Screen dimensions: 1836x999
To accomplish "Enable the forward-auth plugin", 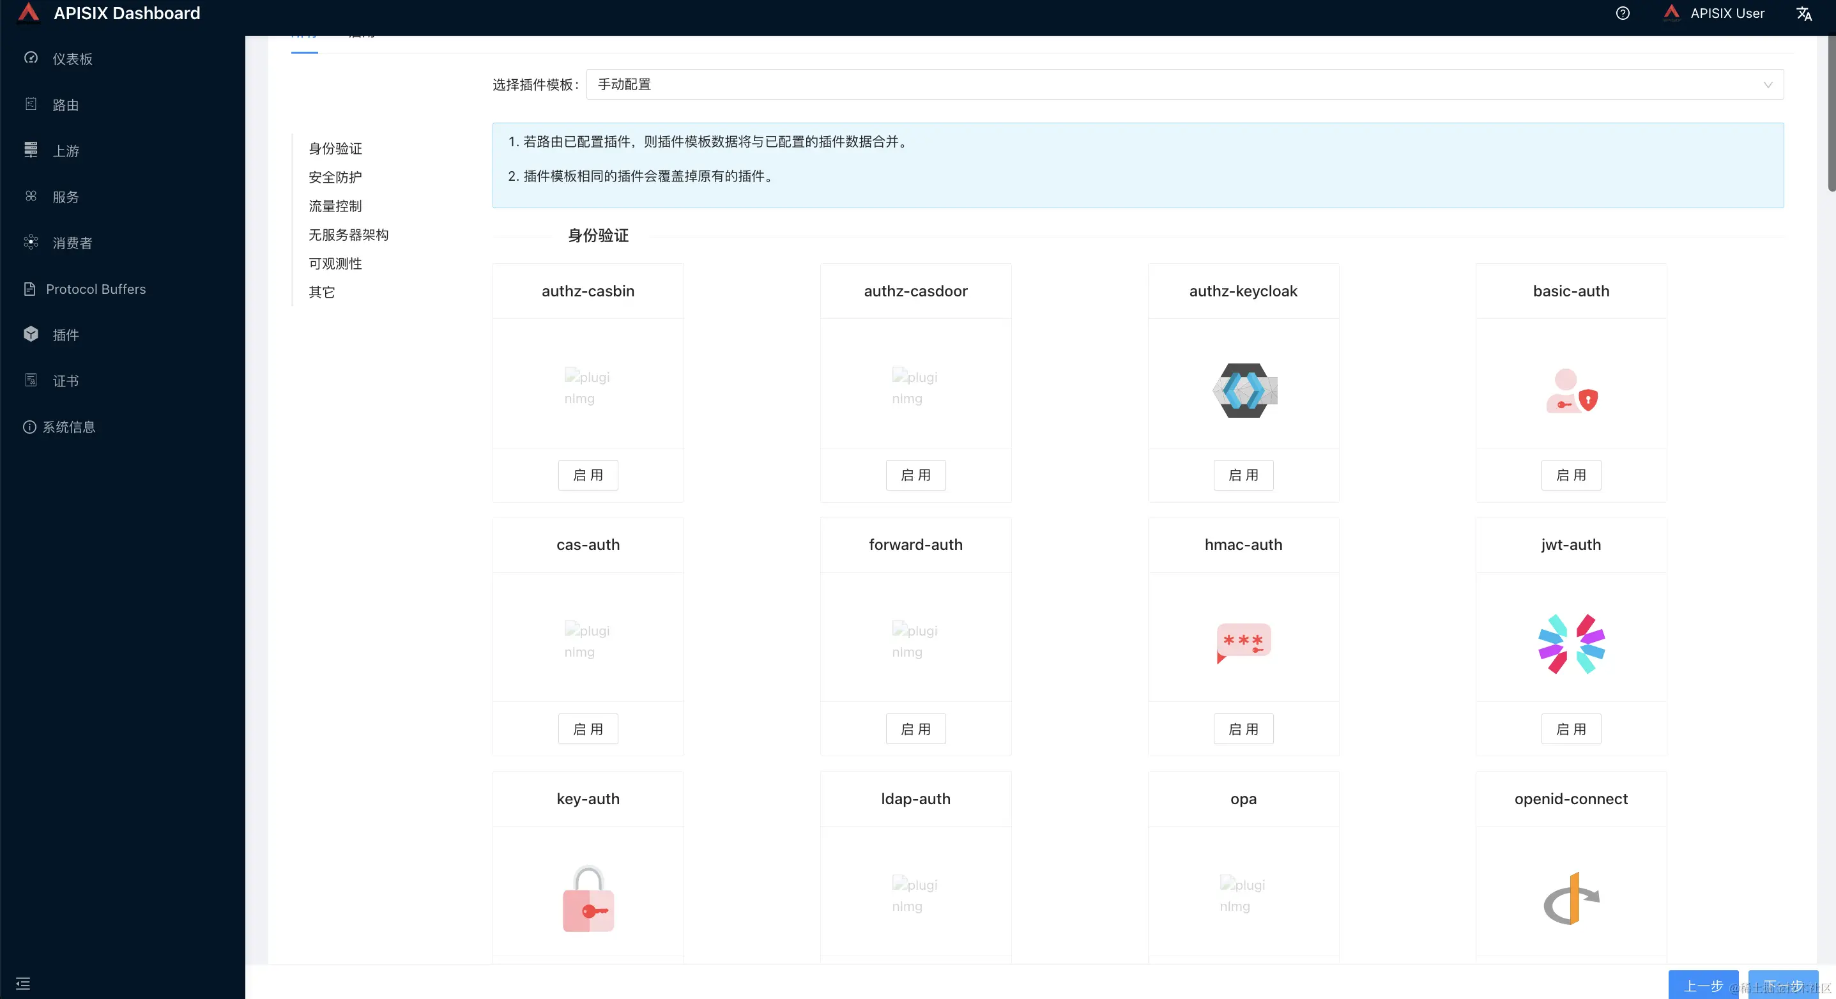I will [915, 729].
